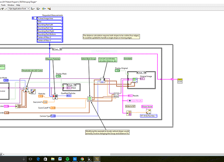Click the Score Cutoff % terminal
This screenshot has height=162, width=224.
click(x=53, y=108)
